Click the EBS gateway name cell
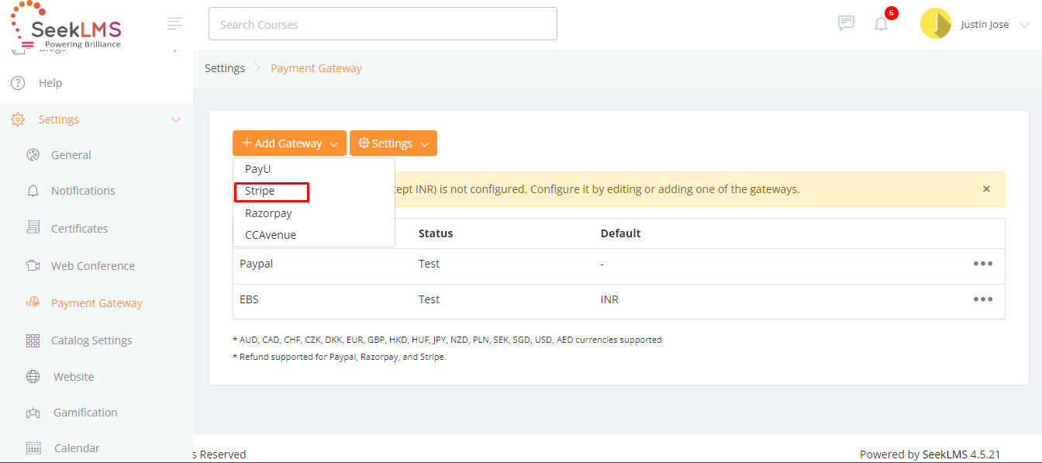 point(248,299)
